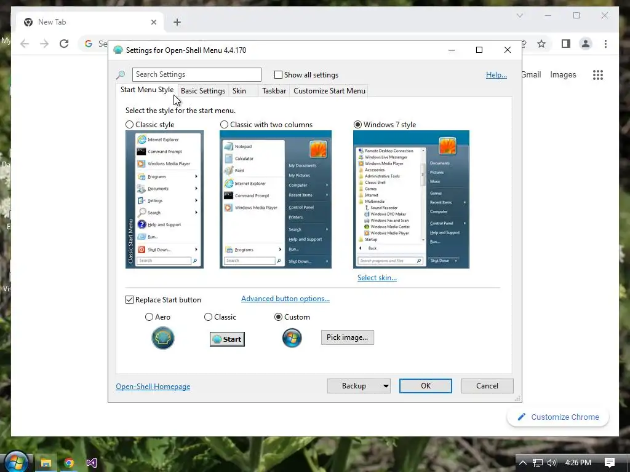Switch to the Taskbar tab

pos(274,91)
